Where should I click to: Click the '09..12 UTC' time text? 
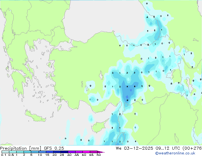168,148
